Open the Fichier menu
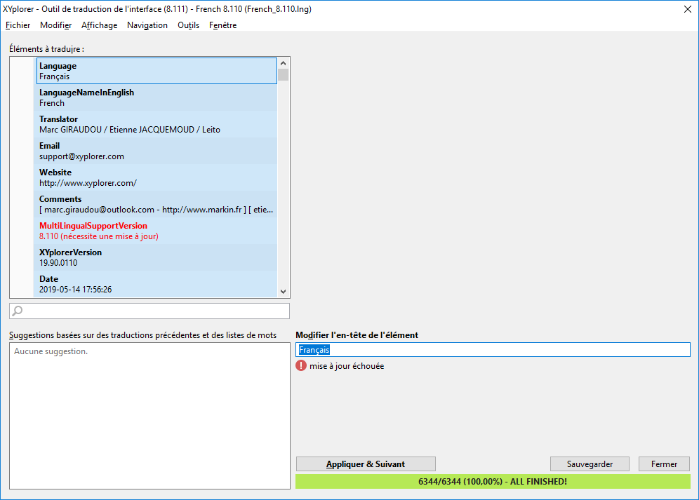 (18, 25)
